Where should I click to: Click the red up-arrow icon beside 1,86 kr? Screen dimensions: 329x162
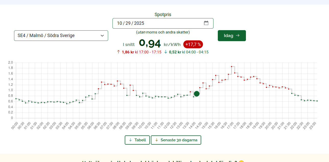pos(118,52)
